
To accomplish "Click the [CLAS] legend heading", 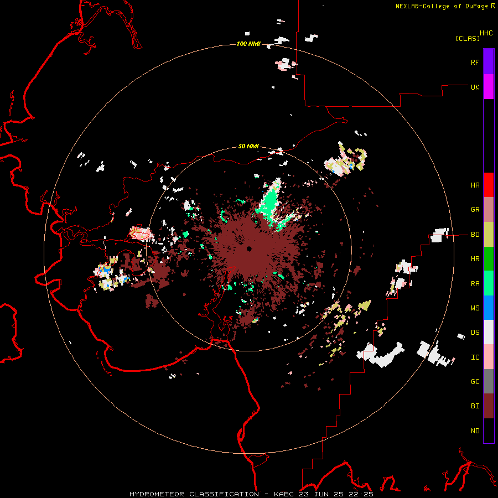I will click(x=468, y=39).
